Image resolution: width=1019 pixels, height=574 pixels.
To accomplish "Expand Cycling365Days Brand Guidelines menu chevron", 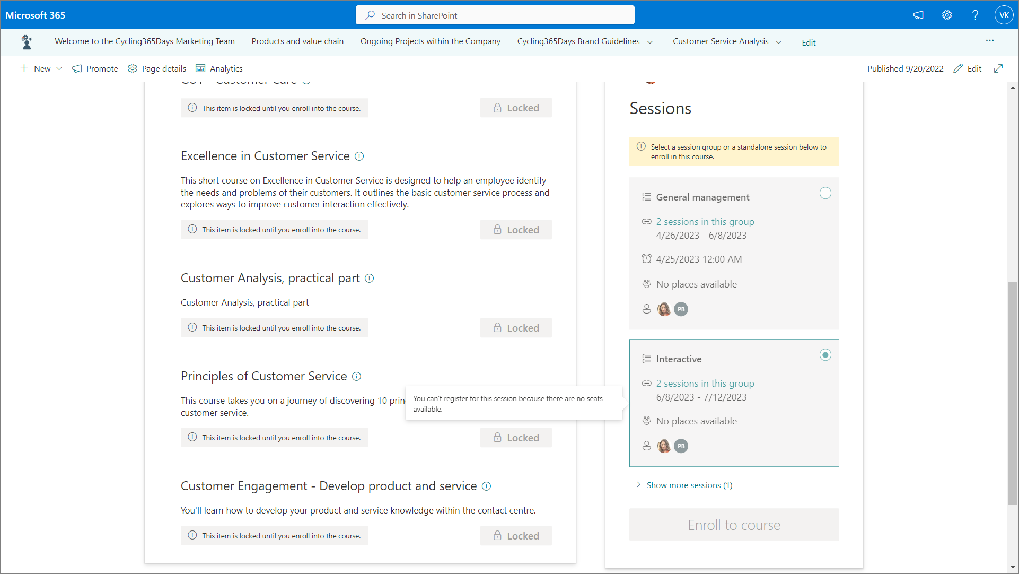I will (x=650, y=42).
